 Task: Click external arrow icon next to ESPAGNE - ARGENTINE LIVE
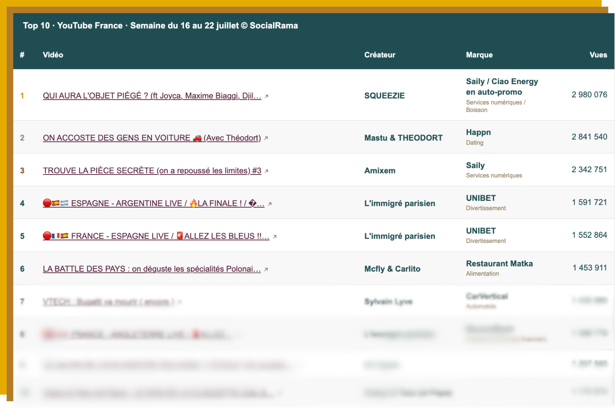click(x=270, y=204)
